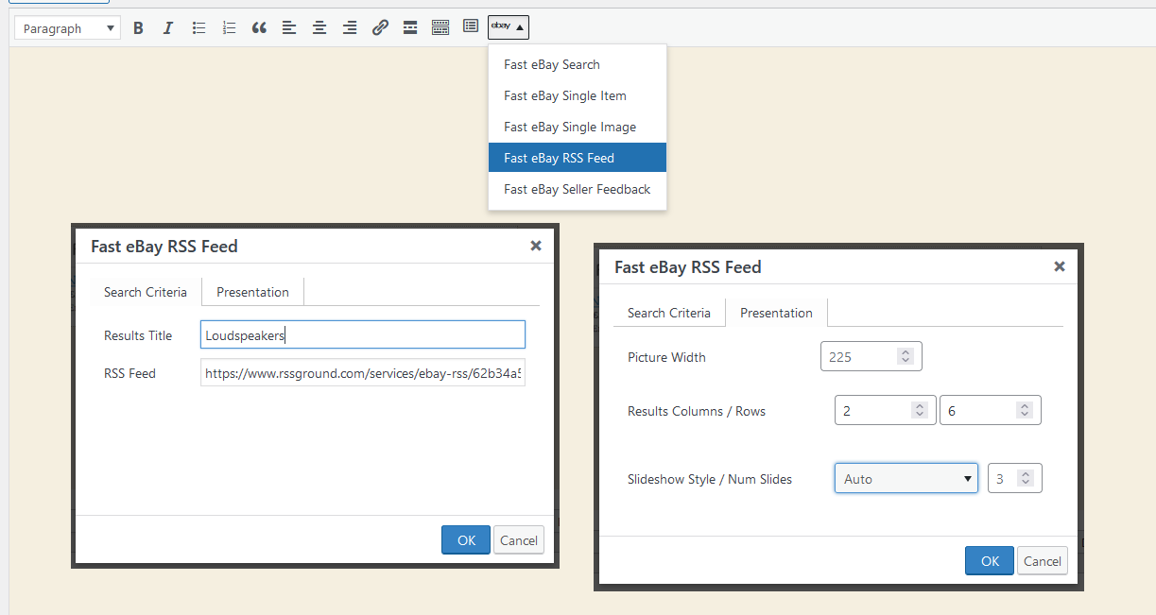
Task: Insert a bulleted list
Action: [x=198, y=28]
